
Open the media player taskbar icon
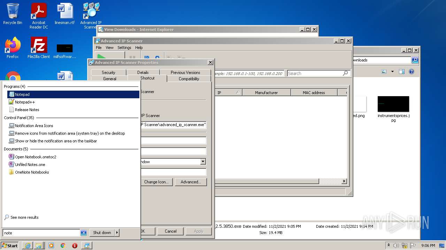pyautogui.click(x=51, y=245)
